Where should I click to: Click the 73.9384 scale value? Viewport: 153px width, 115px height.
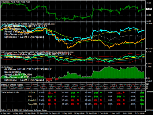[x=149, y=24]
